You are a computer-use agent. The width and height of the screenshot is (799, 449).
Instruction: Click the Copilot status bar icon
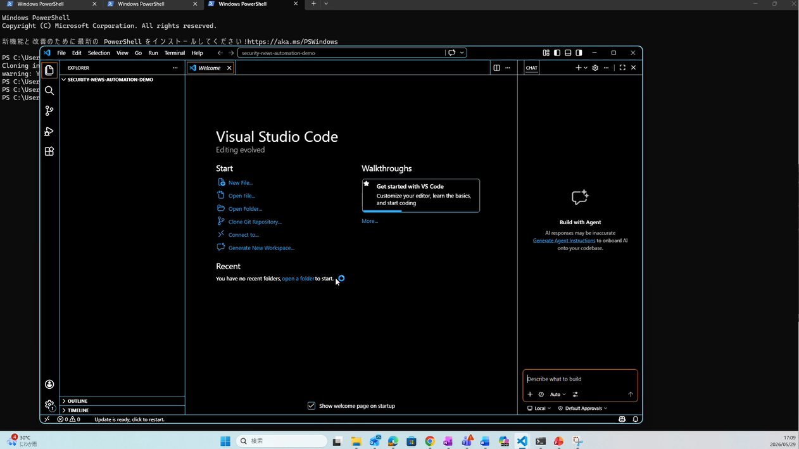coord(622,419)
